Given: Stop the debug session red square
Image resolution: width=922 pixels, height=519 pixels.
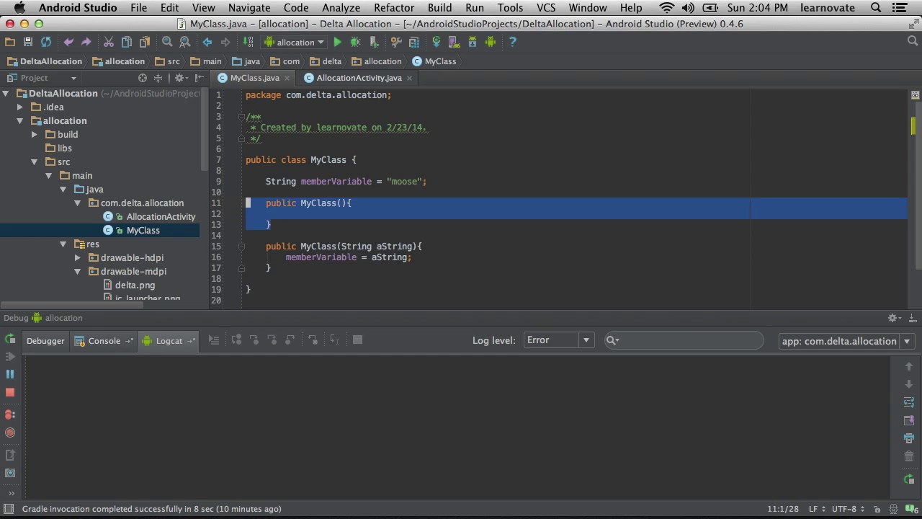Looking at the screenshot, I should [x=10, y=392].
